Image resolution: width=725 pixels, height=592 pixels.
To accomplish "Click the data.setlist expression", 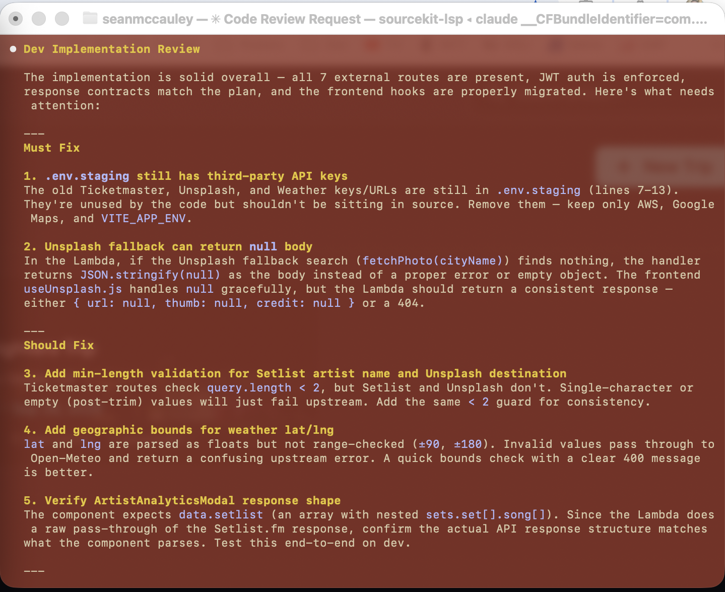I will [220, 514].
